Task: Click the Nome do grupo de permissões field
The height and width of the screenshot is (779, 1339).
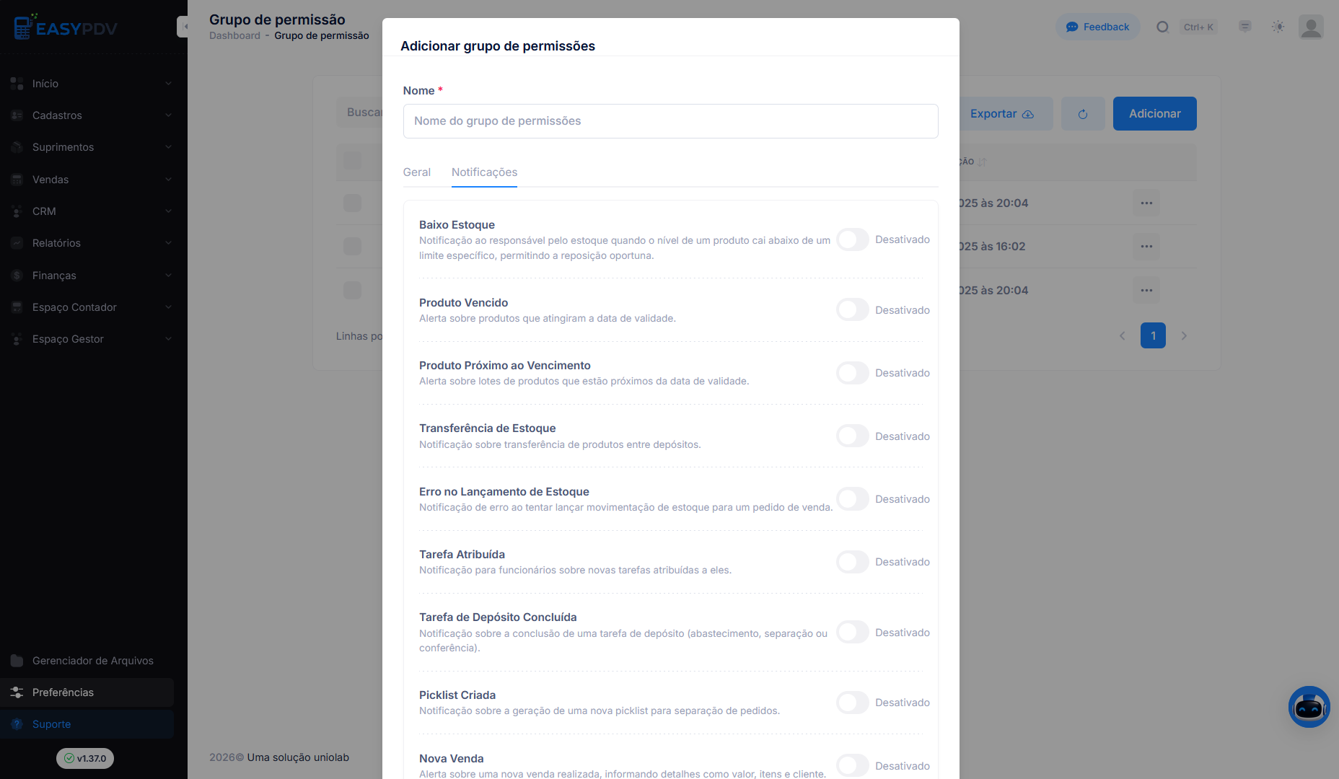Action: [671, 121]
